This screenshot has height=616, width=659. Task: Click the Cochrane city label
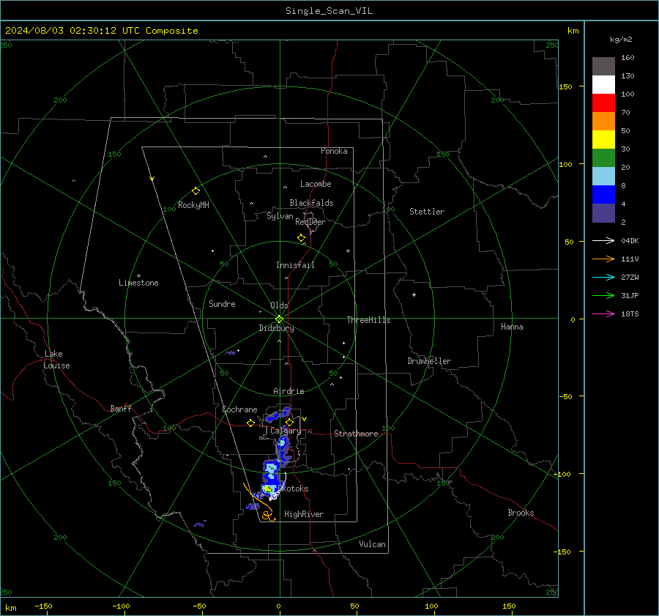[x=239, y=409]
